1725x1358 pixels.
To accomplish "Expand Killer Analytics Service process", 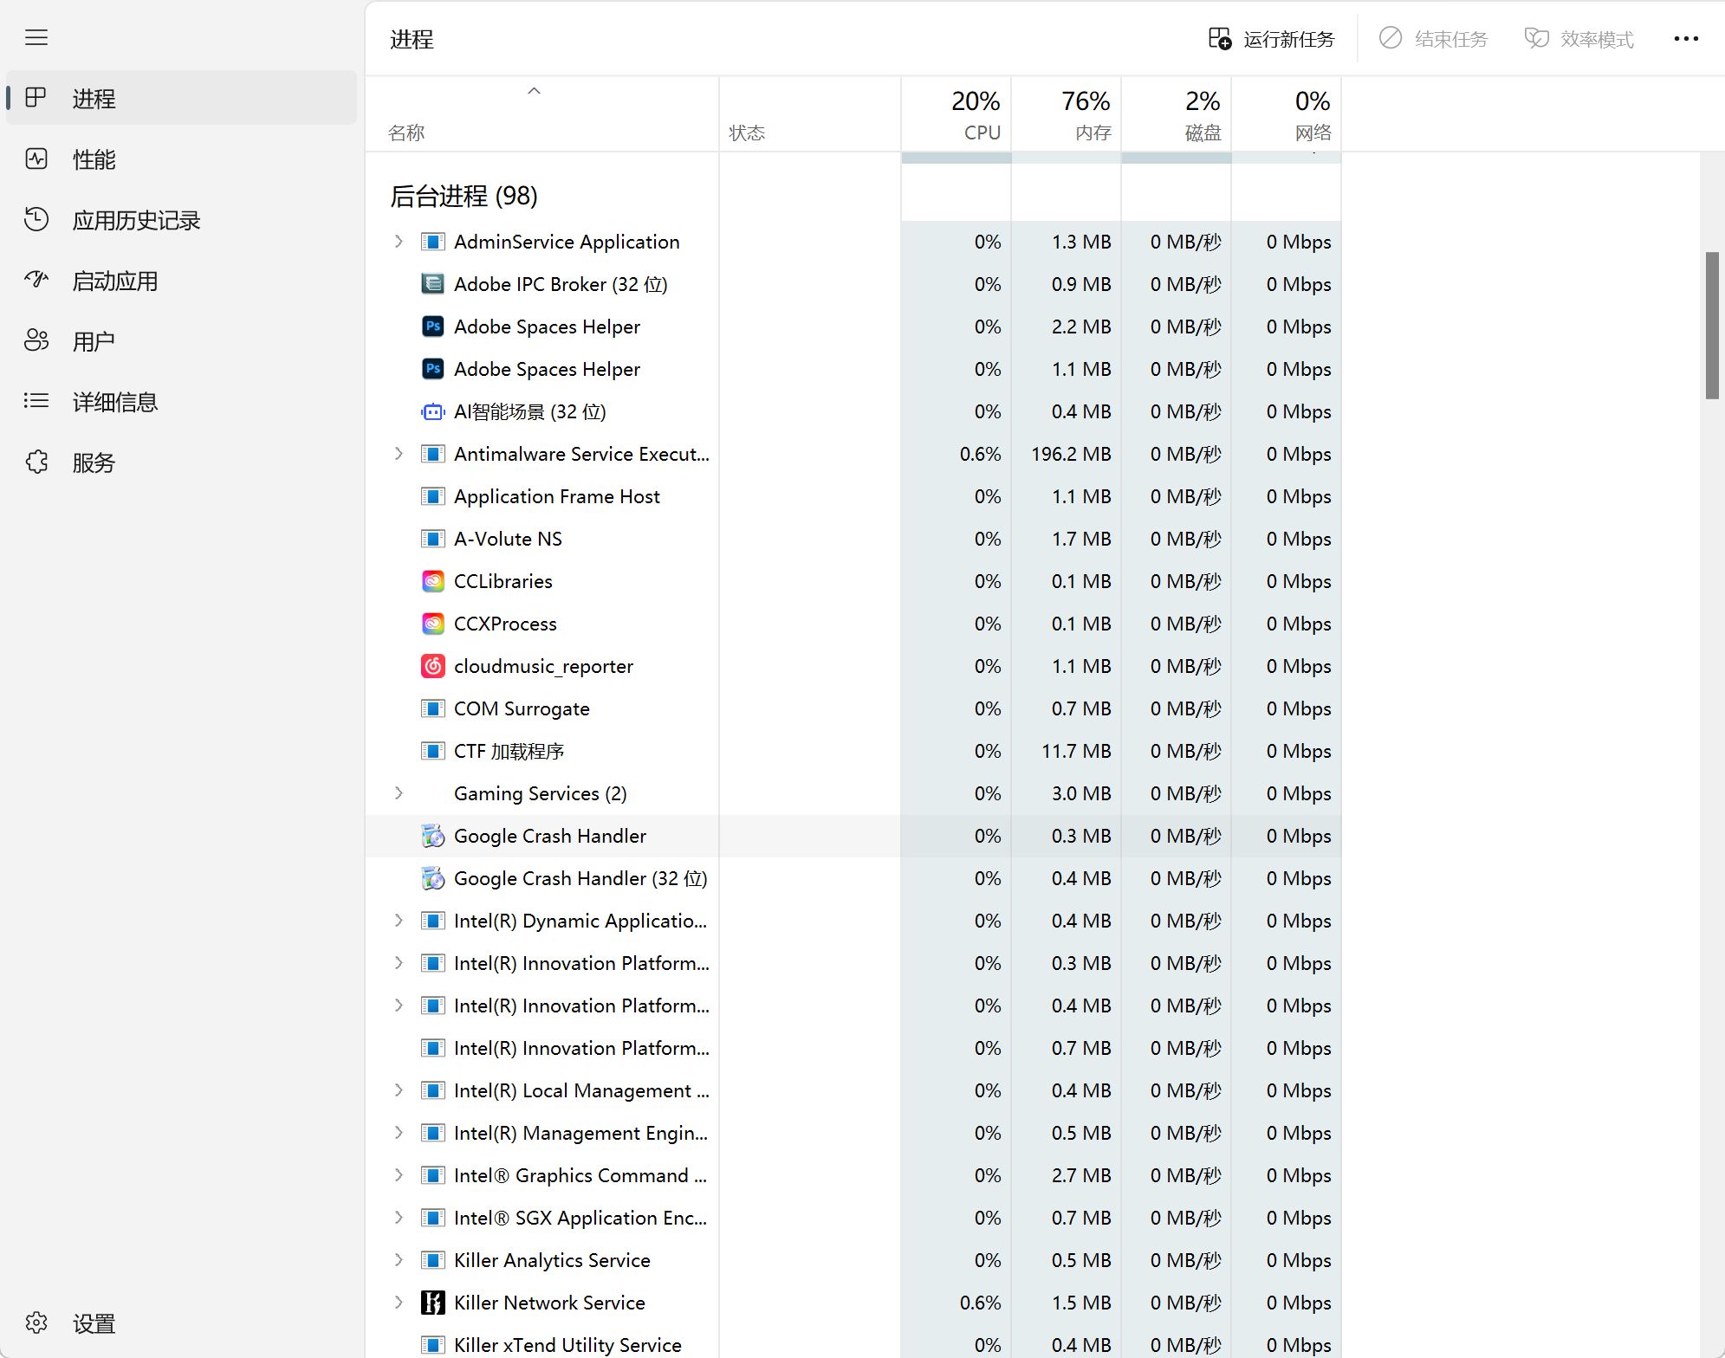I will point(399,1260).
